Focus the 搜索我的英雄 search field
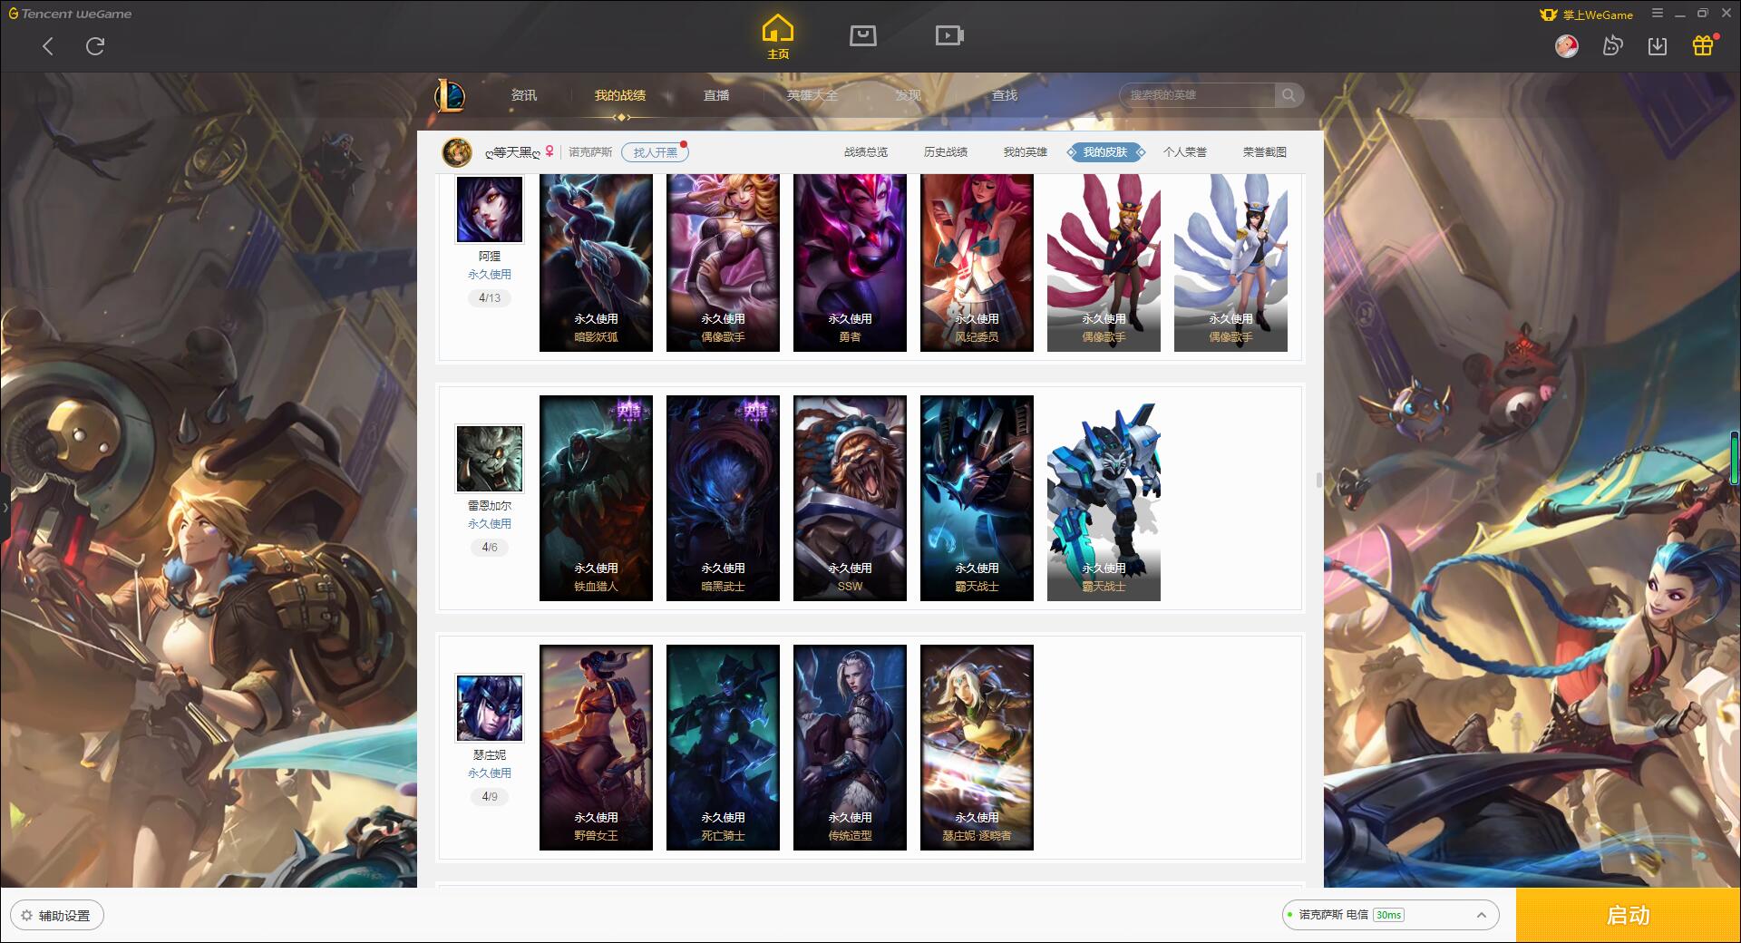 pos(1199,95)
